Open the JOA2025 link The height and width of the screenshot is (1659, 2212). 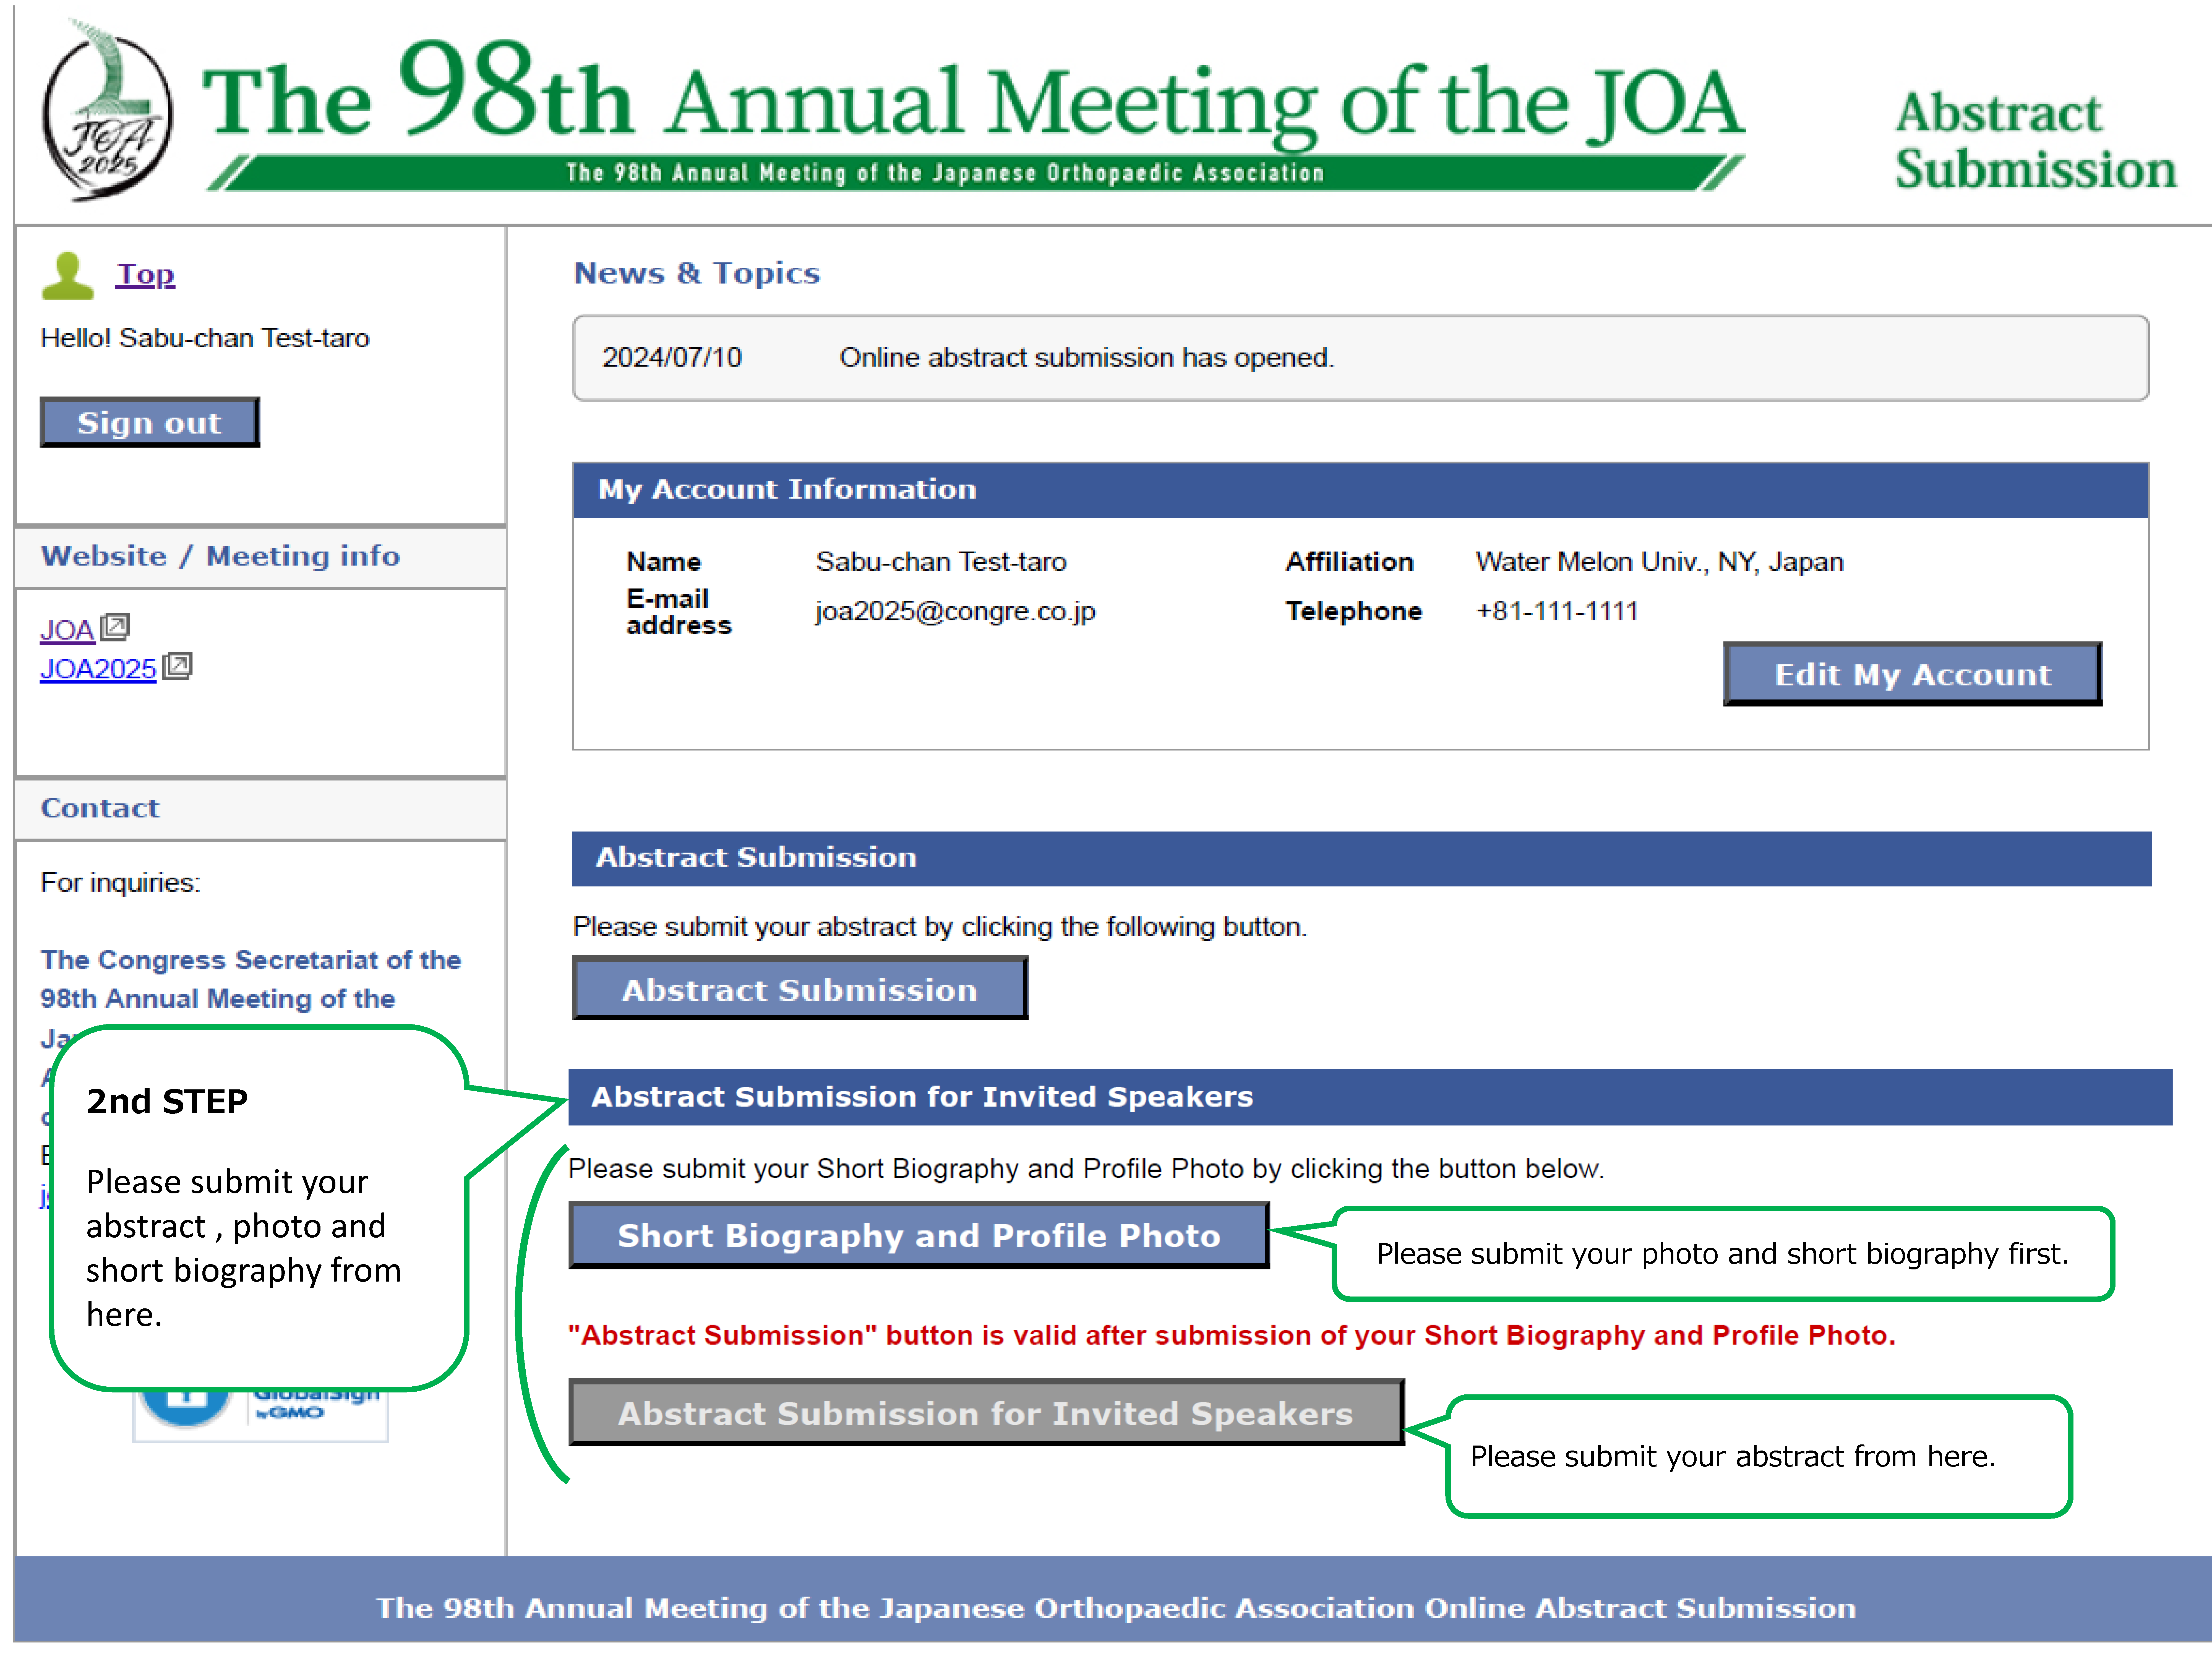(x=98, y=669)
